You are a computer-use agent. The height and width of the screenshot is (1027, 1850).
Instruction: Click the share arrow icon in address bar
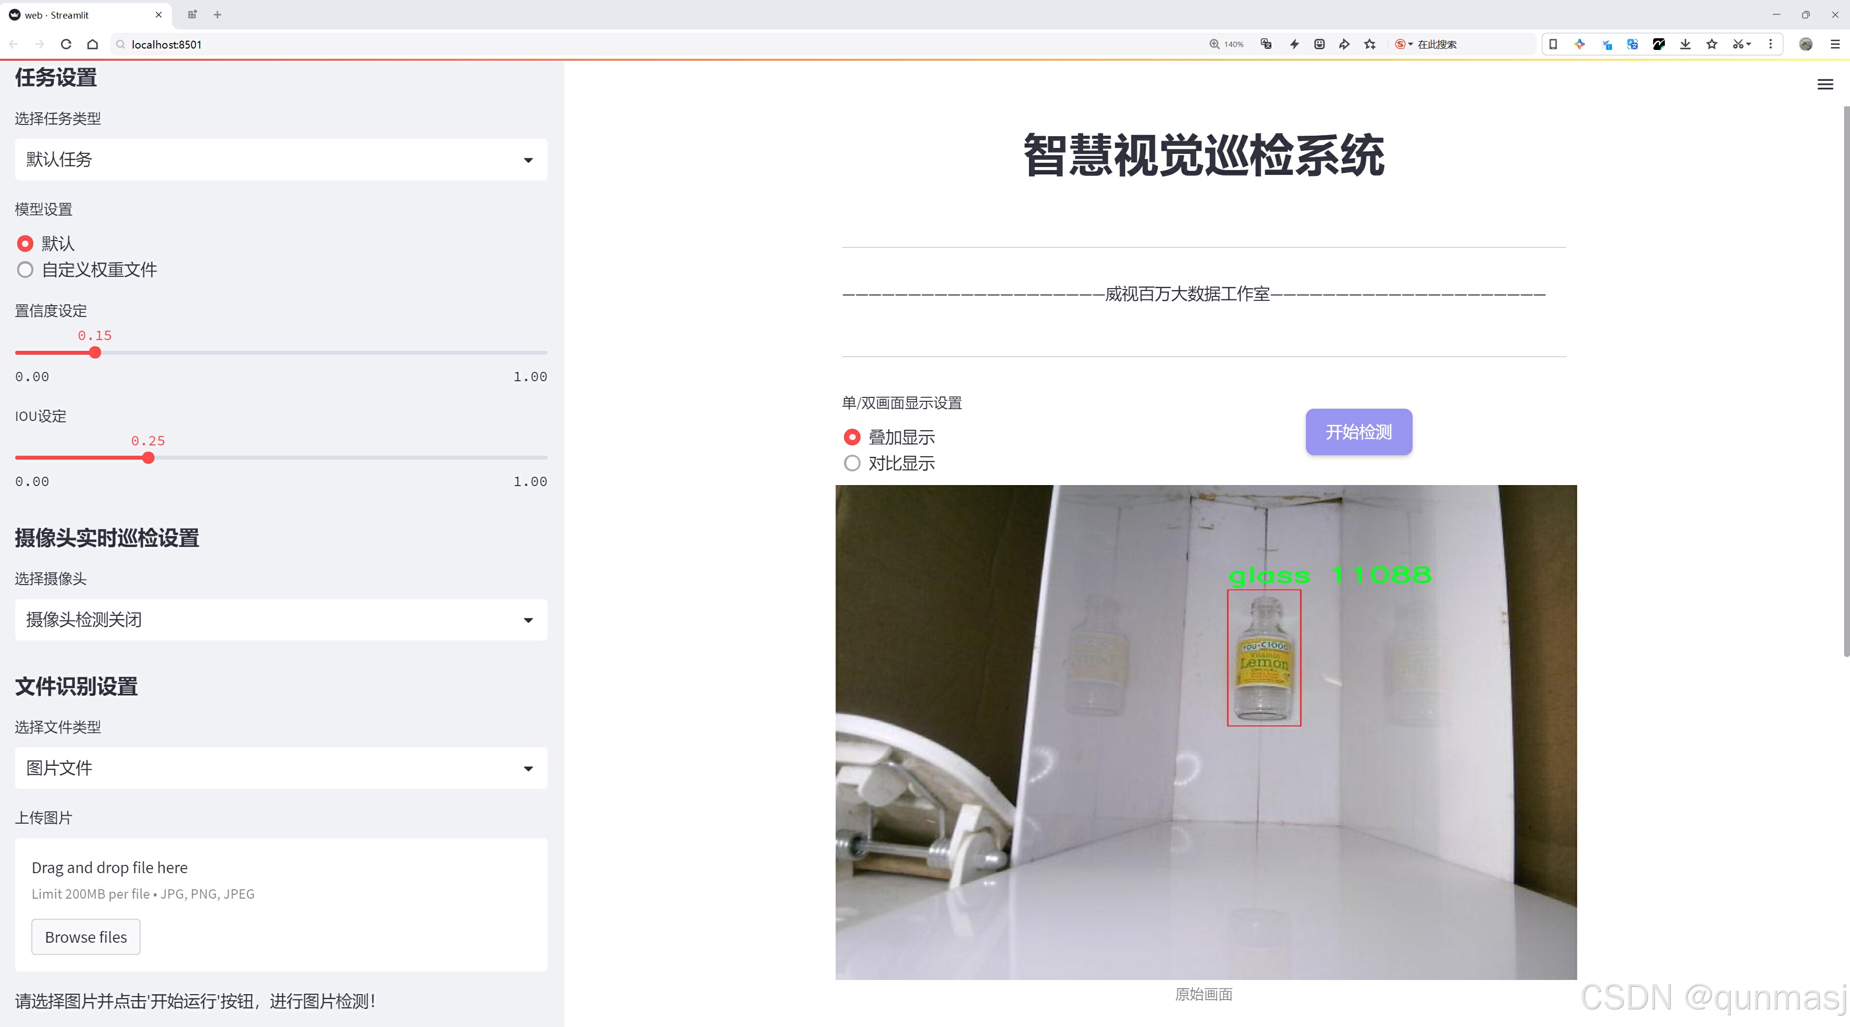(x=1344, y=45)
